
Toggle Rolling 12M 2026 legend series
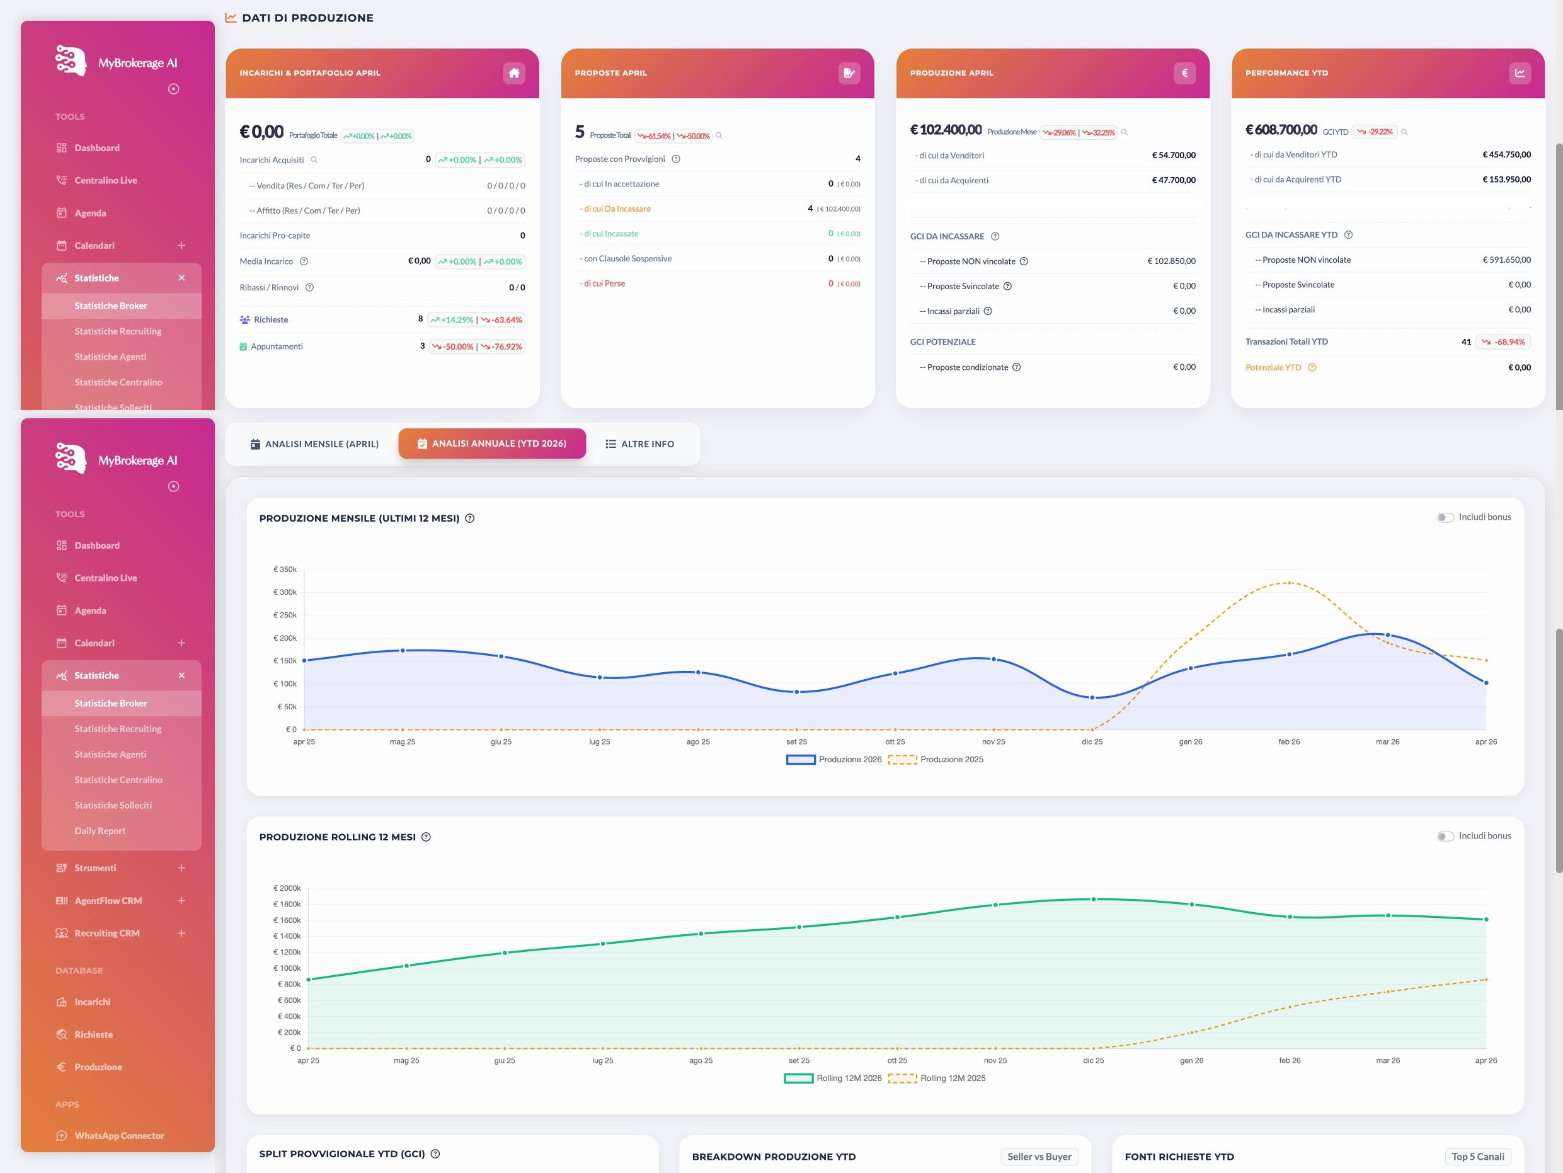tap(833, 1079)
